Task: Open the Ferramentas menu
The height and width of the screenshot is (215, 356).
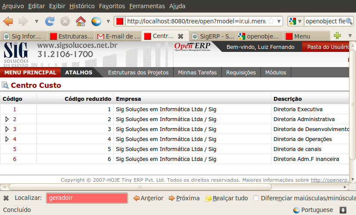Action: point(147,6)
